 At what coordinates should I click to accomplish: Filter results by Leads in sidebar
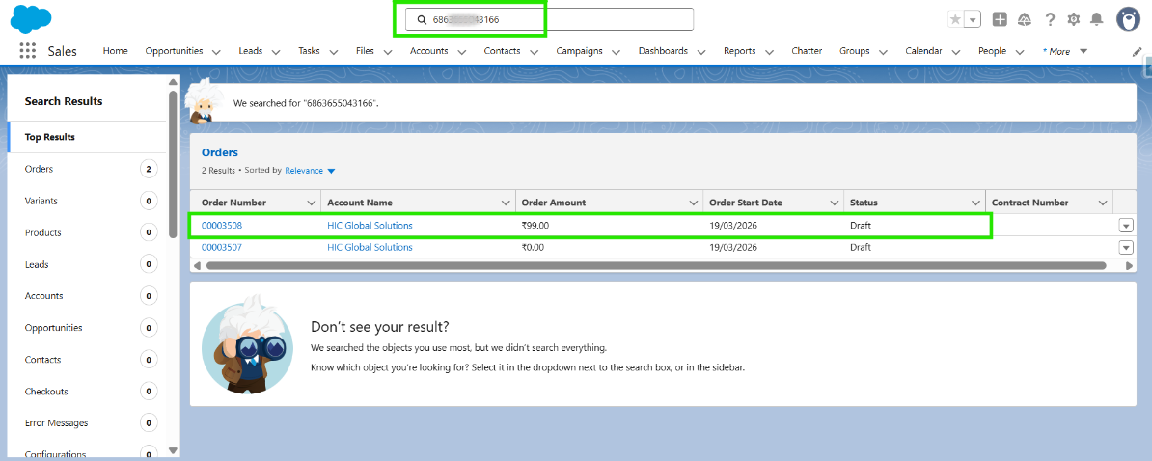tap(88, 264)
